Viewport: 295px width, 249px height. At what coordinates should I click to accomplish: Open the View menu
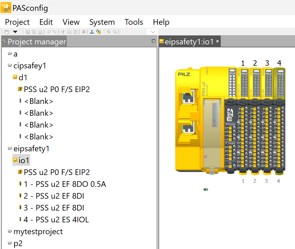pos(71,22)
